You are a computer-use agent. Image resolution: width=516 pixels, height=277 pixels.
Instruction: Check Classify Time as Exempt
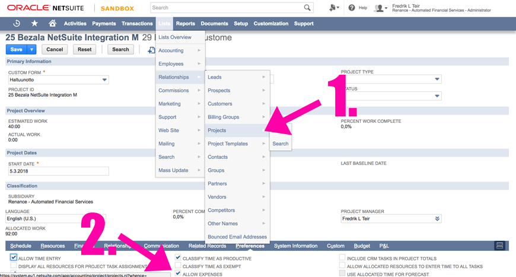(178, 265)
